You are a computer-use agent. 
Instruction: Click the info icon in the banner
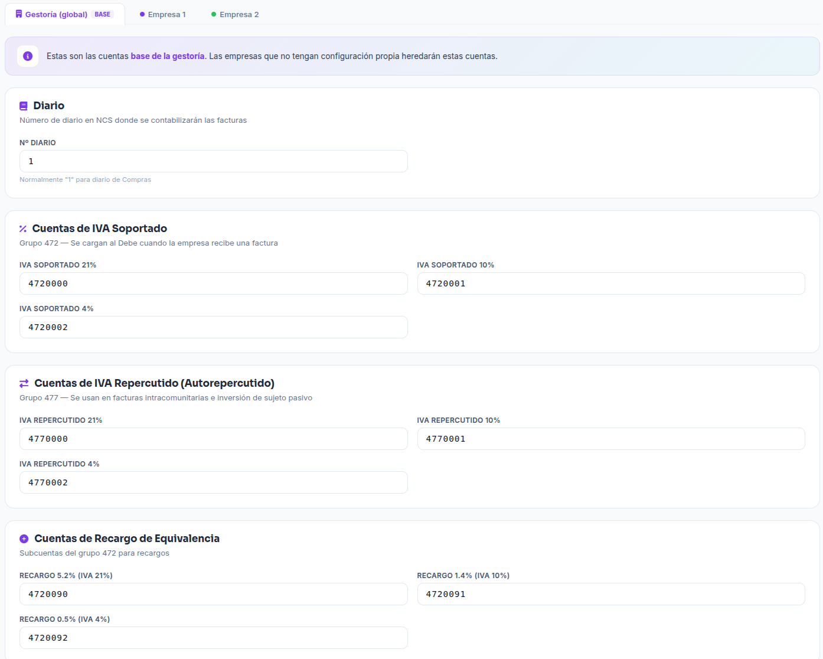[x=28, y=56]
